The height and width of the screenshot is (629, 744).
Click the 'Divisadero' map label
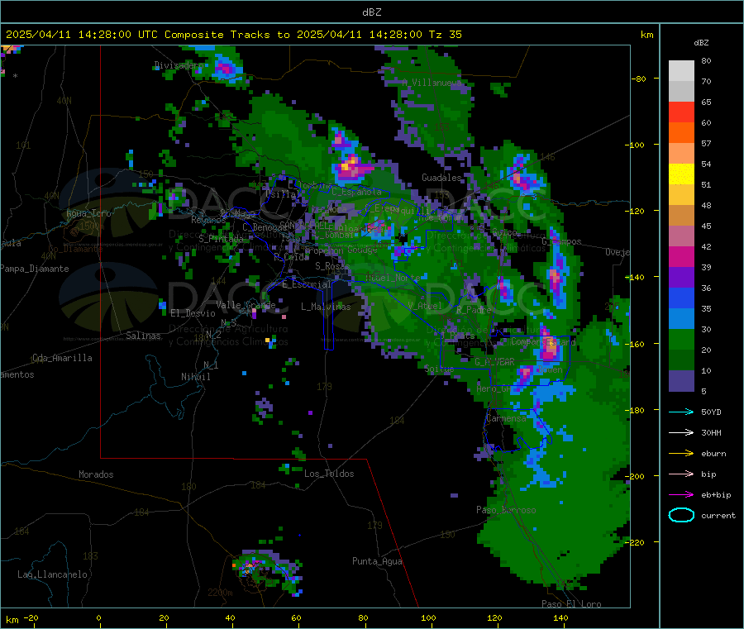click(179, 65)
